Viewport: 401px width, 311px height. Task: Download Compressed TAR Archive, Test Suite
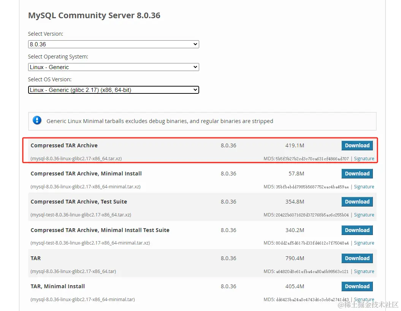click(357, 202)
